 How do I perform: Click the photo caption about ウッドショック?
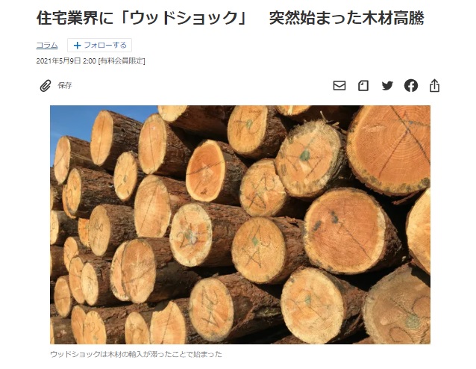pyautogui.click(x=136, y=354)
